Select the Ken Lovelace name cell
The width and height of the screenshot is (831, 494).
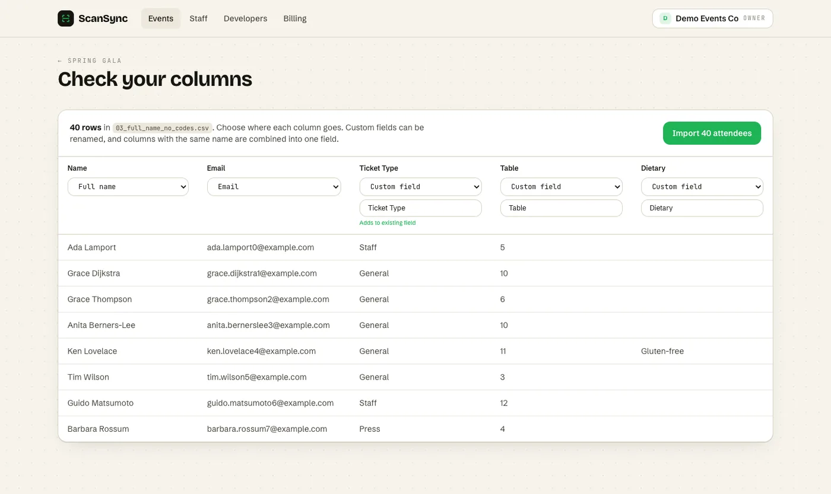click(92, 351)
